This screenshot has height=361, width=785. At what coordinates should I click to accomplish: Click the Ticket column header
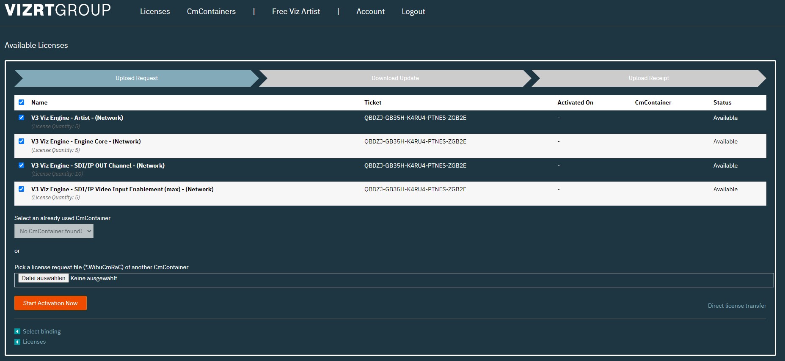tap(373, 102)
